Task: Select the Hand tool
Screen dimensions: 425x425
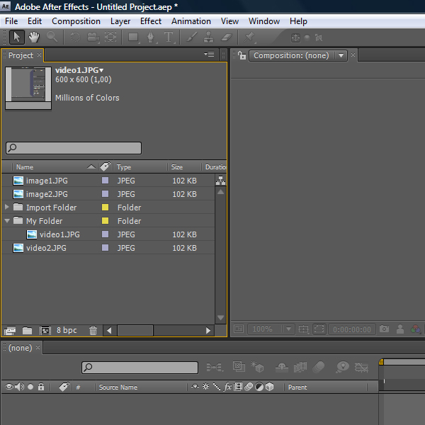Action: click(34, 37)
